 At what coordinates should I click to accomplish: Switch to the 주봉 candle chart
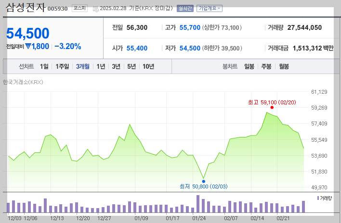266,66
